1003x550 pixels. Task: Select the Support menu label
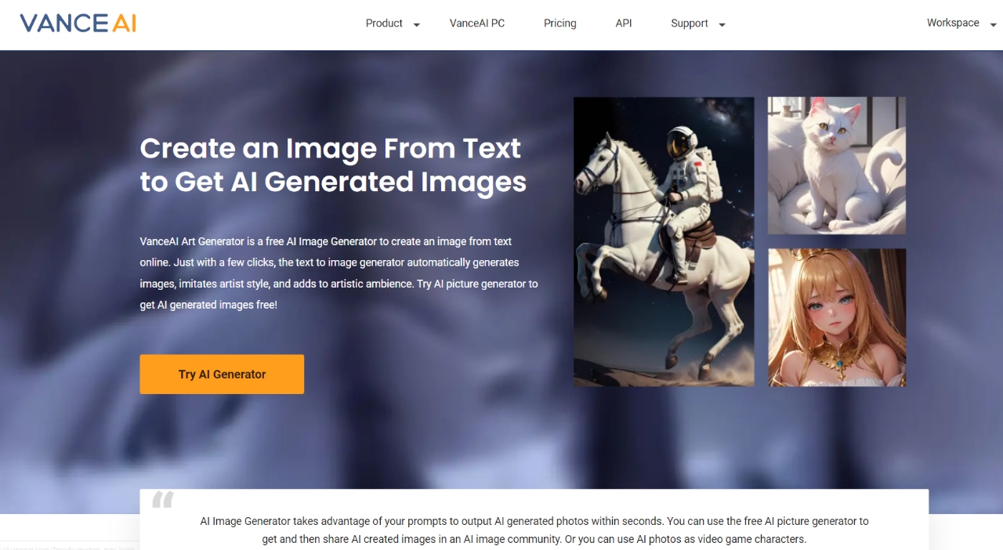[690, 24]
